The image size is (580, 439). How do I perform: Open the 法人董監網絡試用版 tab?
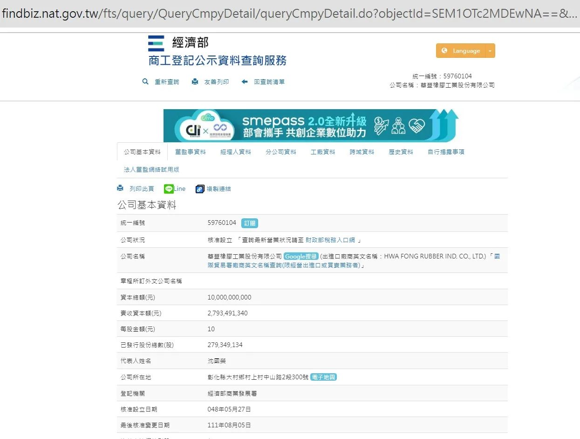151,170
